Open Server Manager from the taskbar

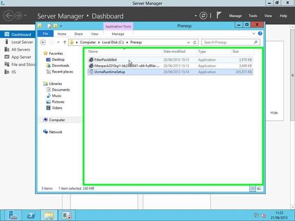tap(13, 215)
